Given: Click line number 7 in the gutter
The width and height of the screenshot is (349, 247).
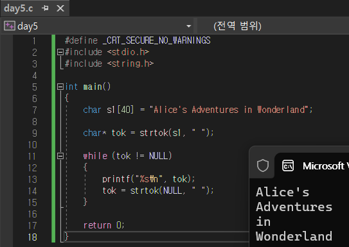Looking at the screenshot, I should [35, 110].
